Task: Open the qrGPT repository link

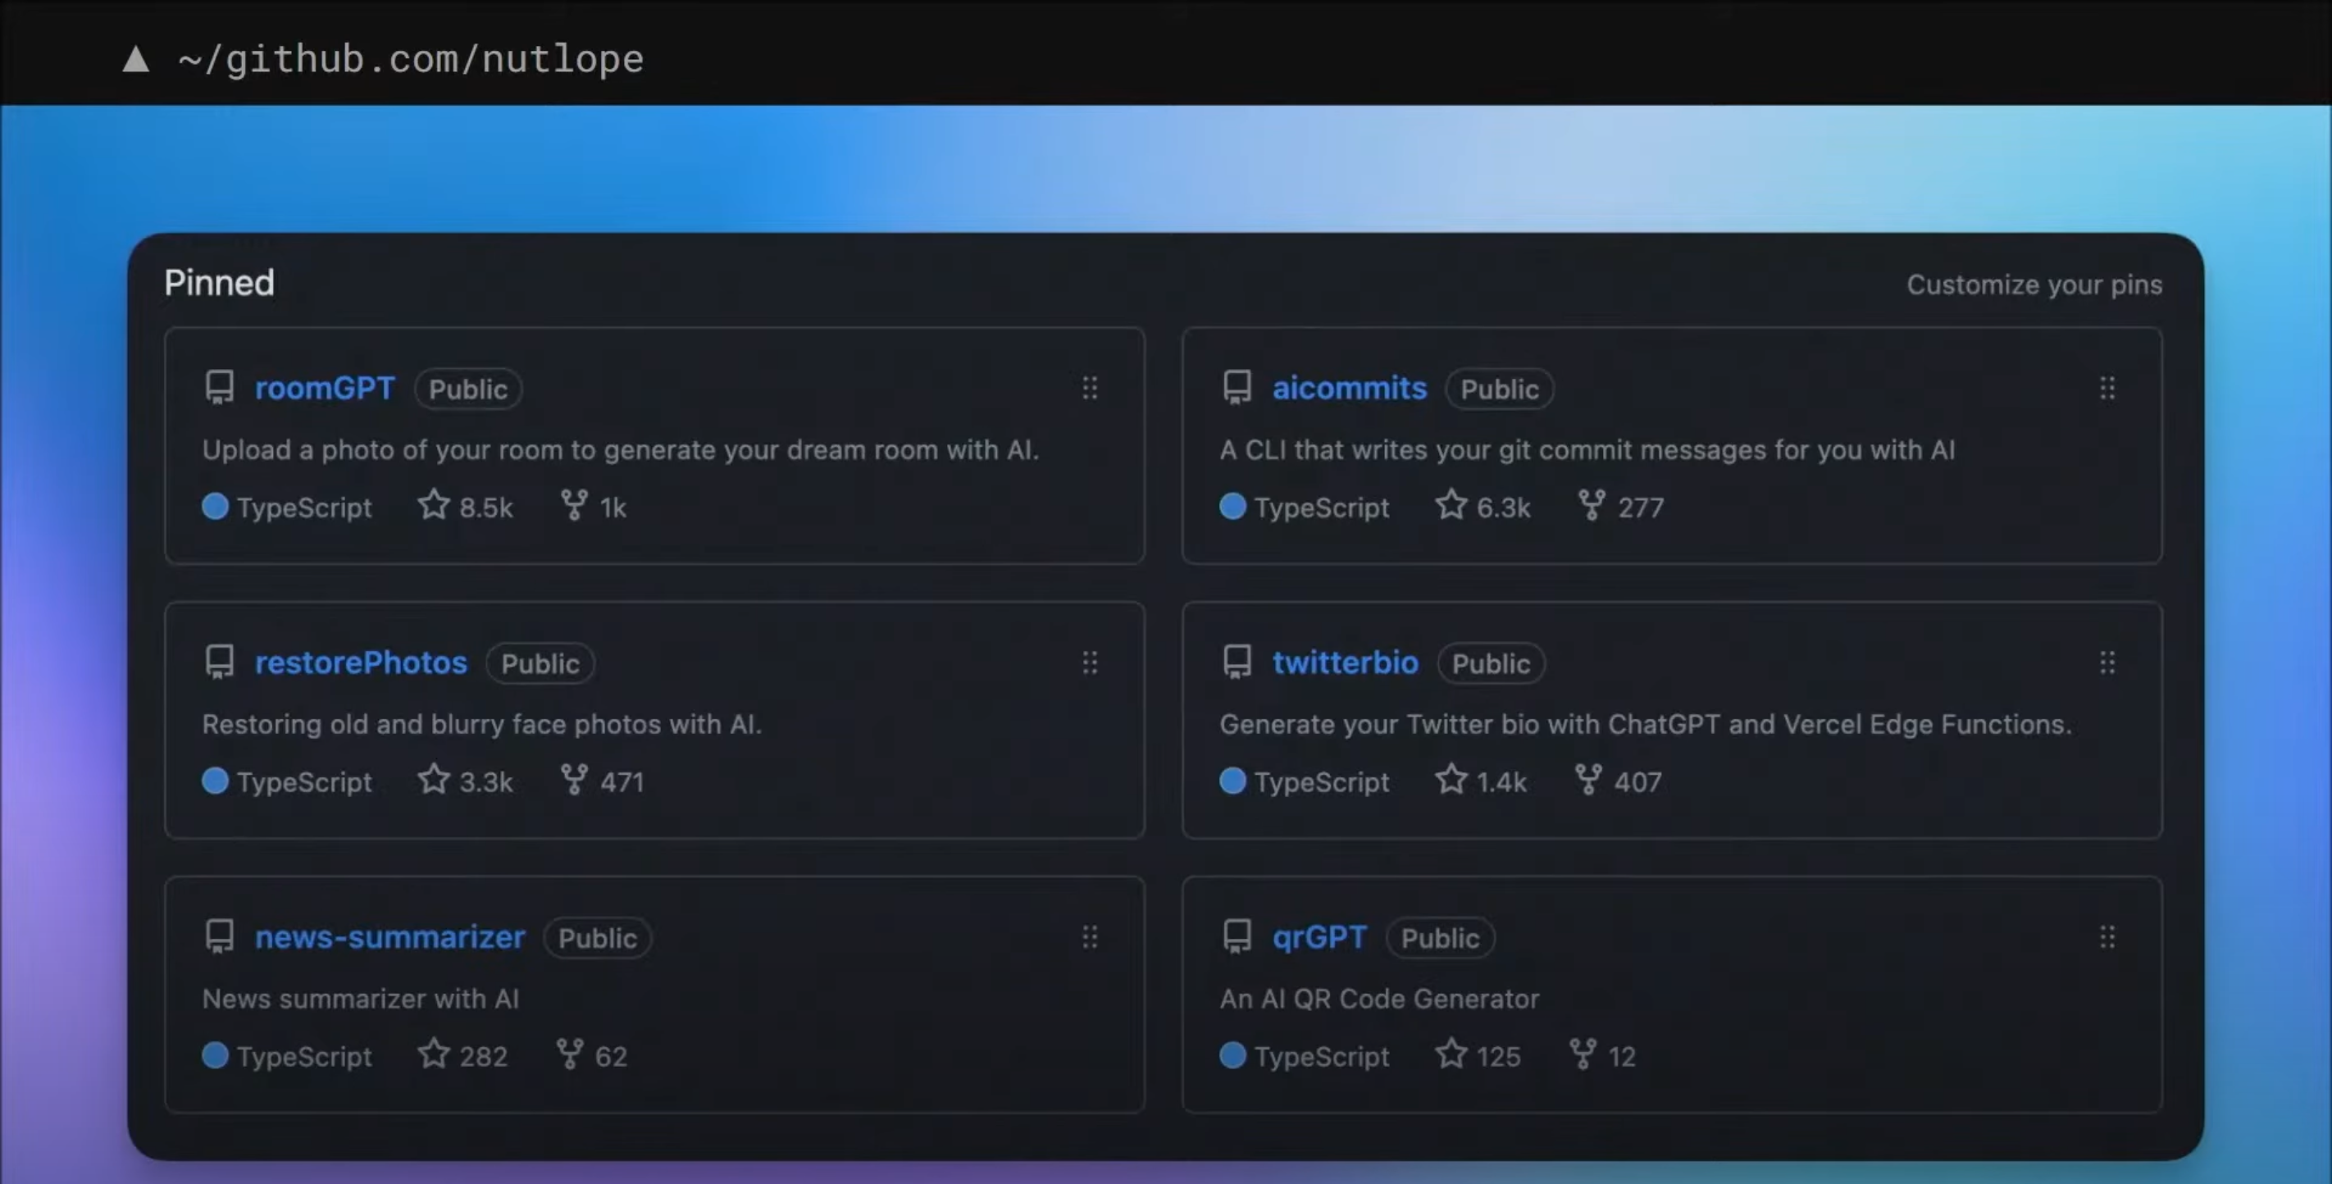Action: point(1320,937)
